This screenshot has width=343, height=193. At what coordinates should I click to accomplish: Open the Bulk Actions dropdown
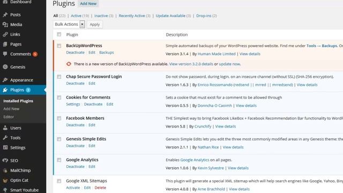click(69, 24)
